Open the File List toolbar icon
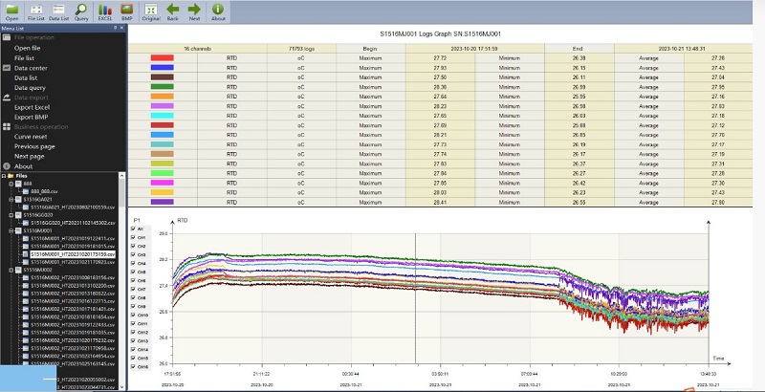Viewport: 765px width, 392px height. click(x=35, y=10)
